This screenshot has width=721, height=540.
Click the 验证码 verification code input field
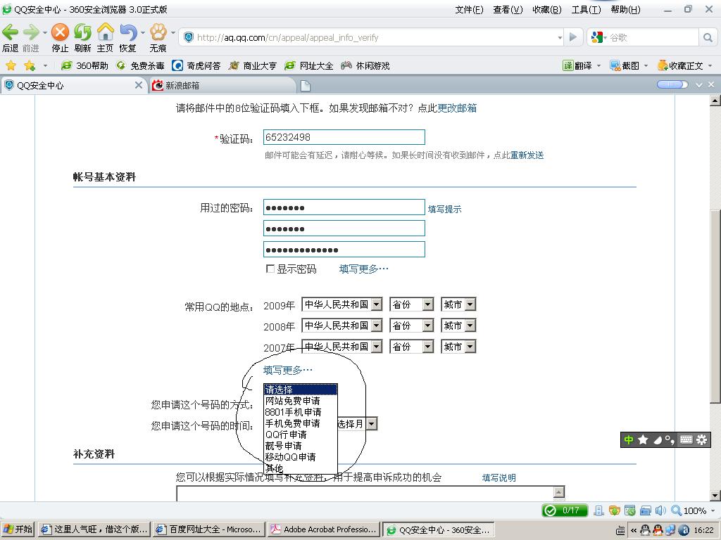344,137
